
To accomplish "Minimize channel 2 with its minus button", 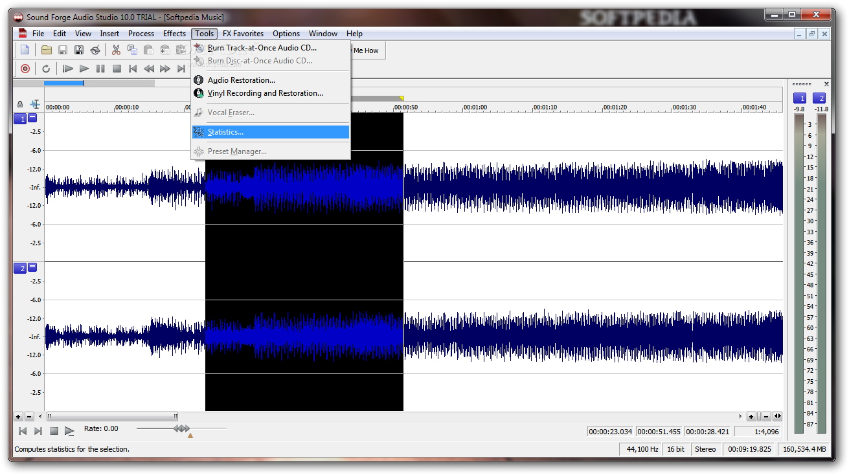I will point(32,267).
